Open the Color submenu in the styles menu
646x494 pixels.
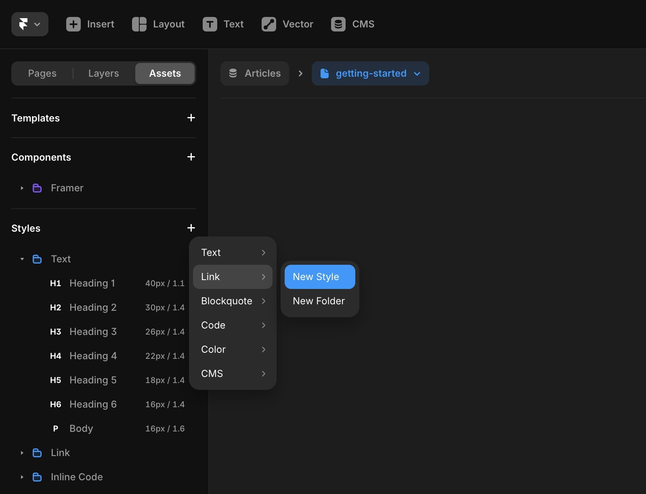tap(233, 350)
